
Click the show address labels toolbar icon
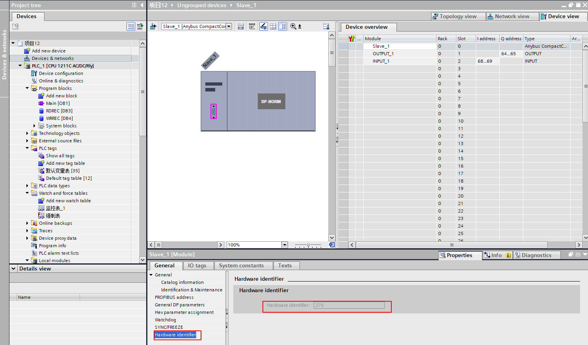(x=241, y=26)
